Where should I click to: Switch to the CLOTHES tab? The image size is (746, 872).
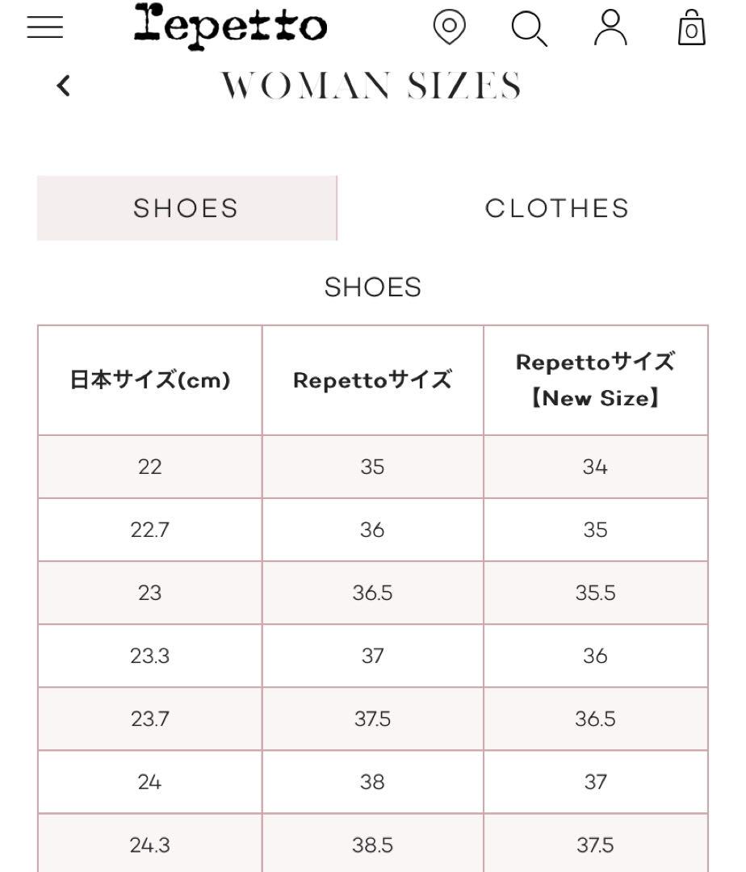coord(557,208)
